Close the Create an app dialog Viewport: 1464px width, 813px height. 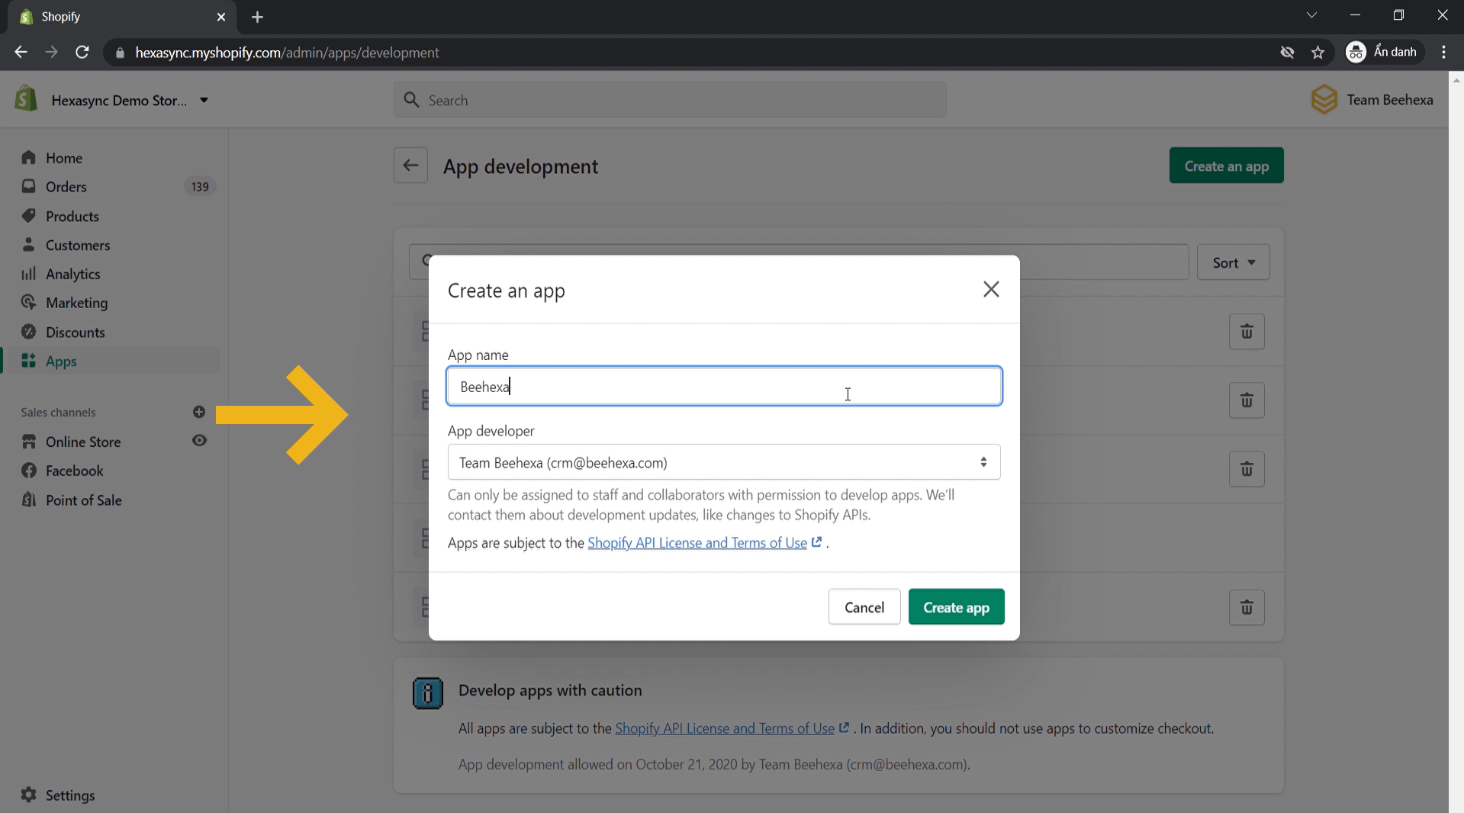pos(991,290)
